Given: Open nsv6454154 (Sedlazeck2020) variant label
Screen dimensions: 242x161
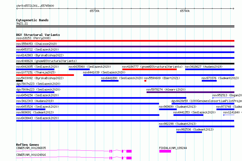Looking at the screenshot, I should [x=38, y=95].
